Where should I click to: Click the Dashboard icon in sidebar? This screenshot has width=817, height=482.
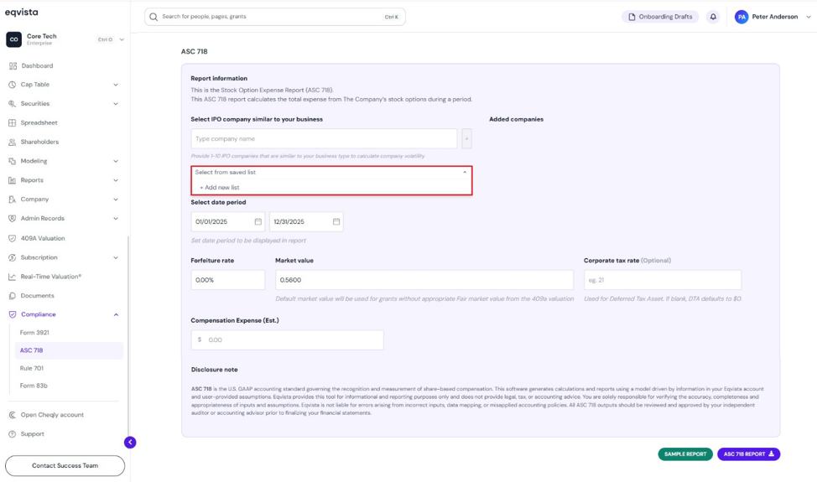(x=13, y=66)
